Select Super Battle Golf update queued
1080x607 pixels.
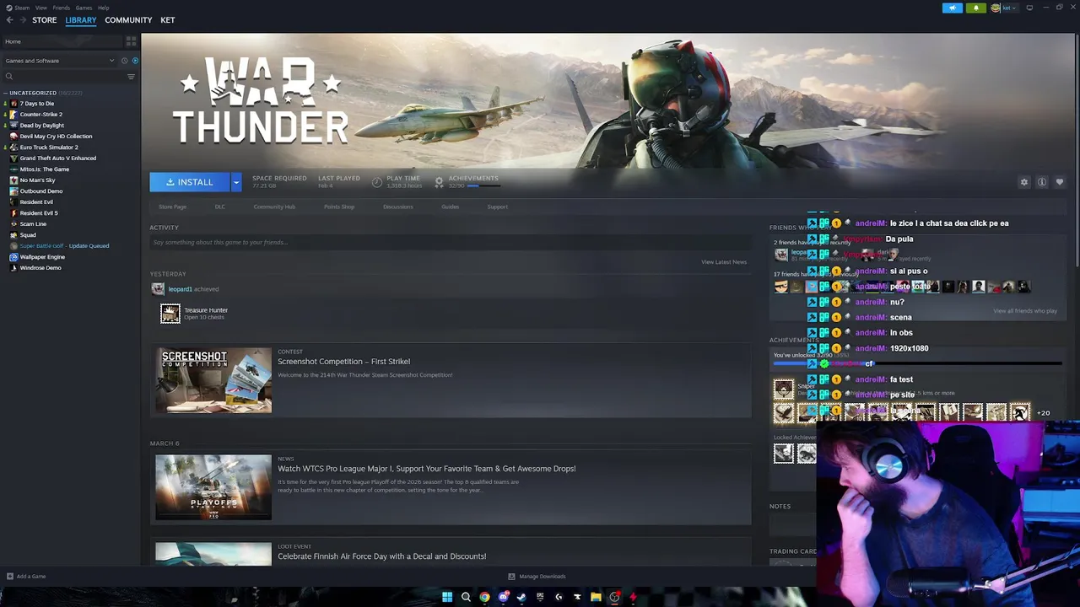64,246
